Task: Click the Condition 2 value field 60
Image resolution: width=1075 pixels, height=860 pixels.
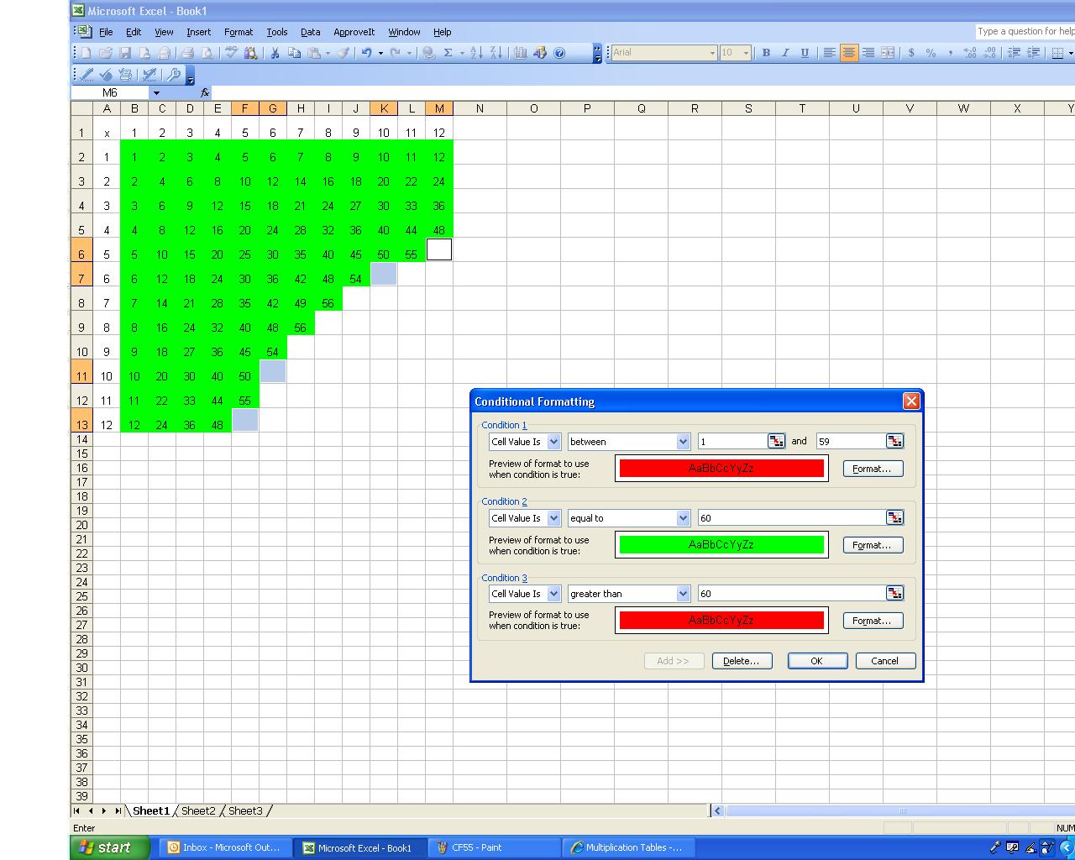Action: 792,518
